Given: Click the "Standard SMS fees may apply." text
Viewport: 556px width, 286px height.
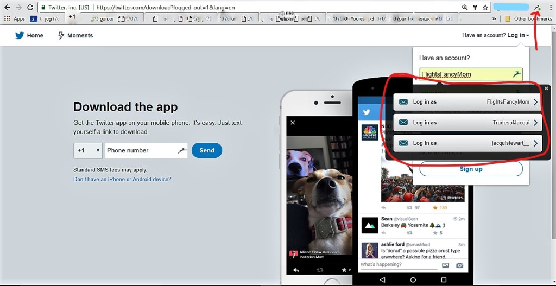Looking at the screenshot, I should click(110, 170).
